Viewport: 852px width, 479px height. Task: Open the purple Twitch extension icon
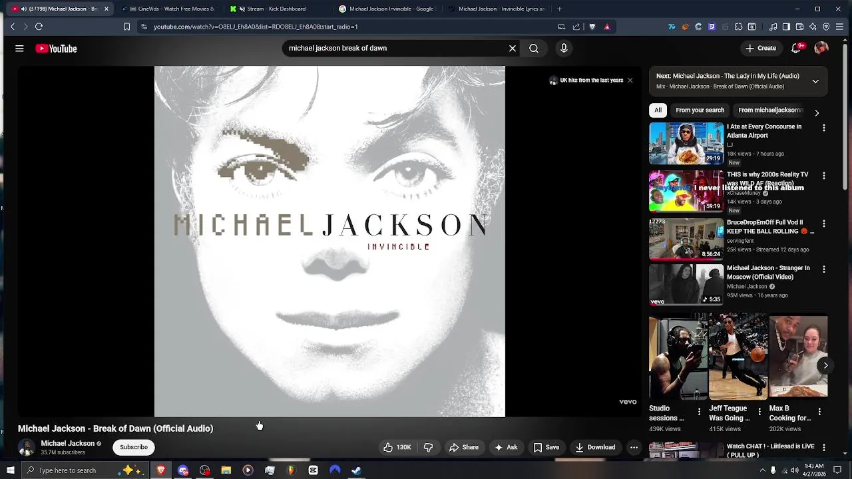point(712,27)
